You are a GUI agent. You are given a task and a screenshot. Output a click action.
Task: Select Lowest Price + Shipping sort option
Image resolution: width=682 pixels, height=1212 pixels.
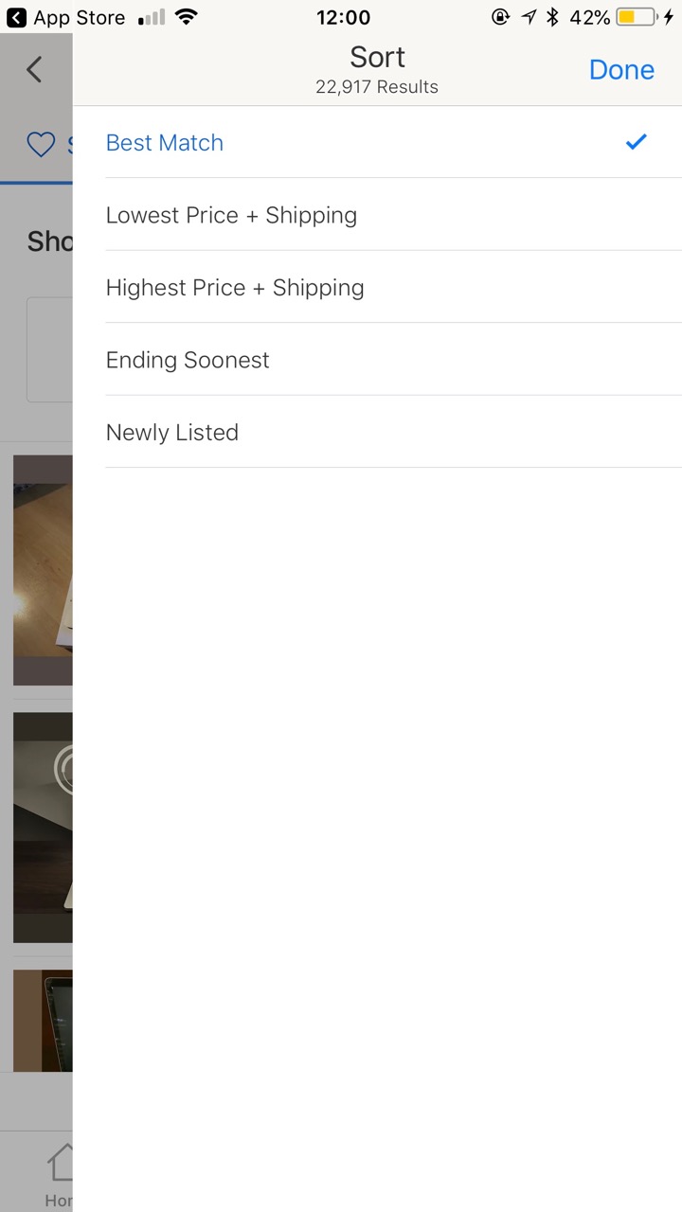[x=231, y=215]
